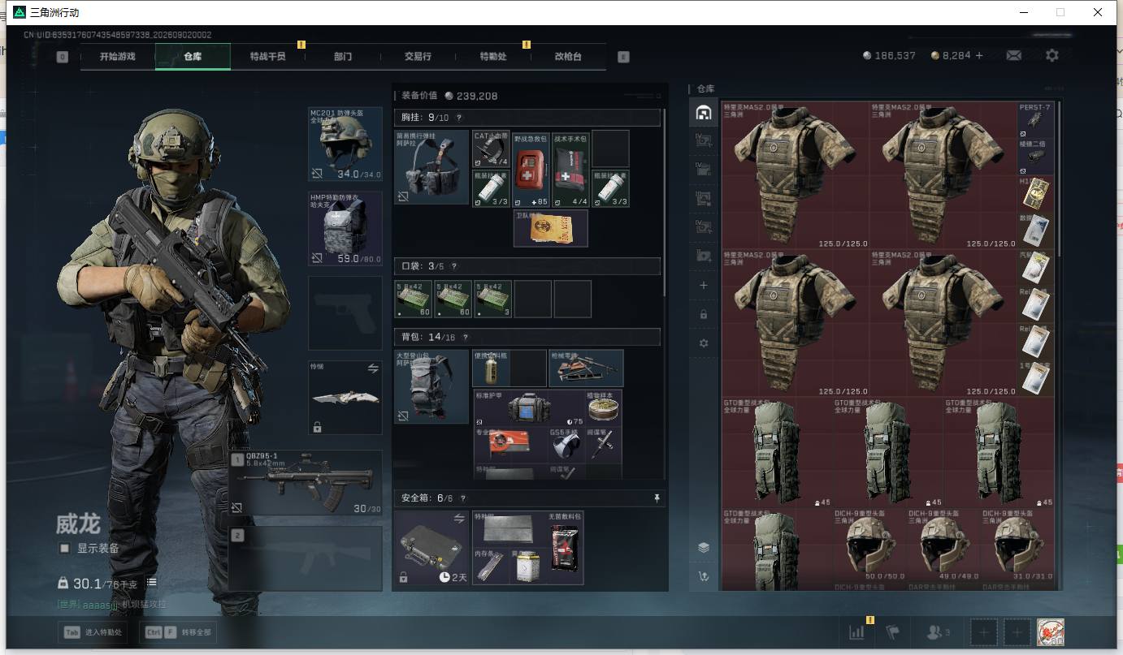Click the player avatar in the bottom corner
Viewport: 1123px width, 655px height.
(1051, 632)
